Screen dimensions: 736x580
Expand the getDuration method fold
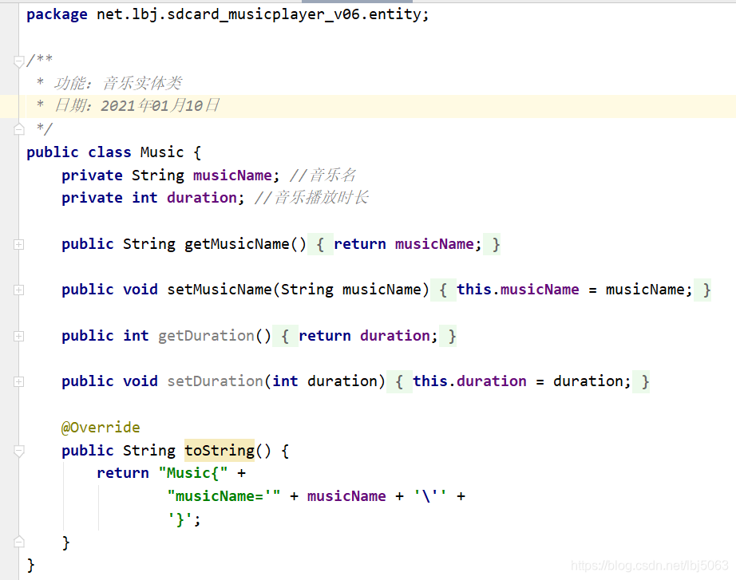(x=19, y=336)
